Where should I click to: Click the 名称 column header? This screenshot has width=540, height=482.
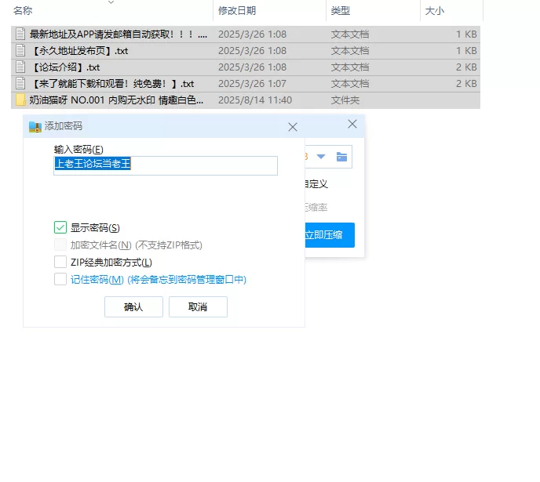23,11
